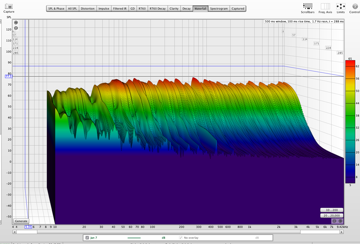Image resolution: width=360 pixels, height=244 pixels.
Task: Show the Distortion graph tab
Action: (87, 9)
